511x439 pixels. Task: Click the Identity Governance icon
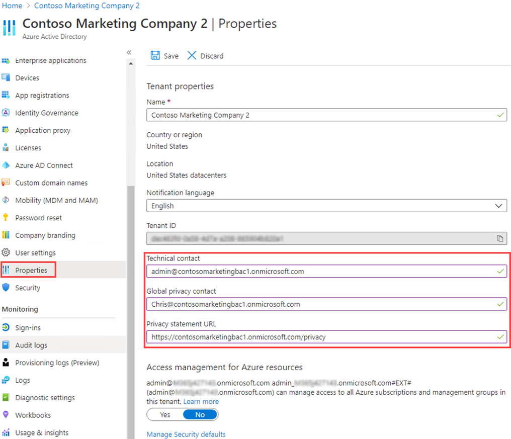(x=6, y=113)
